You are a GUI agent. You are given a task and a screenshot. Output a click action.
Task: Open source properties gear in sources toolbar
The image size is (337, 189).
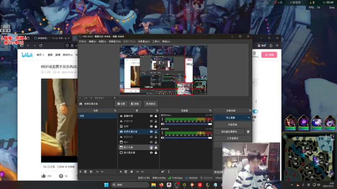(x=132, y=172)
